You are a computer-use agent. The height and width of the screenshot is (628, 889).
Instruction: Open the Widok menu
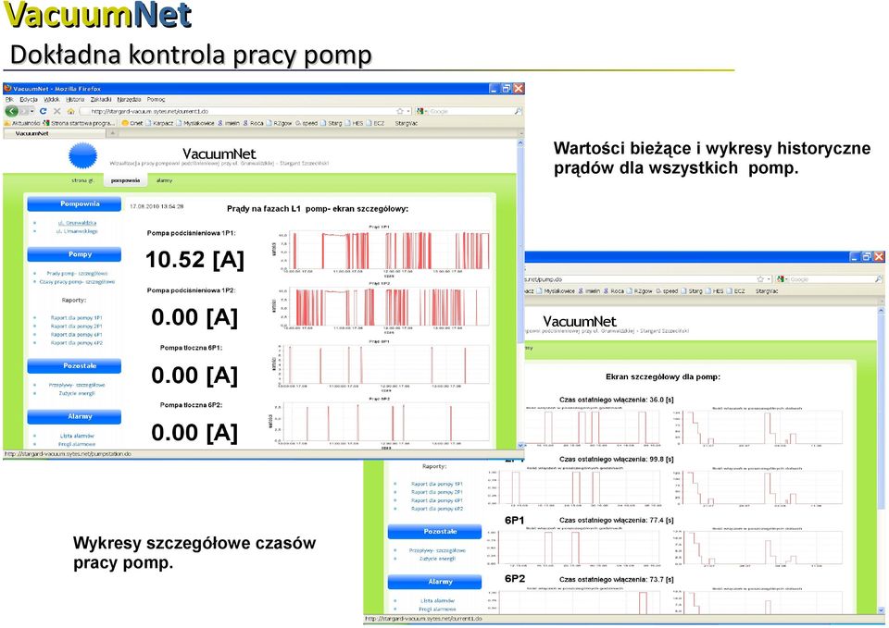(x=52, y=99)
